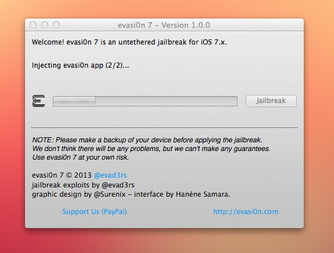Image resolution: width=334 pixels, height=253 pixels.
Task: Click the Use evasi0n 7 at your own risk line
Action: point(81,157)
